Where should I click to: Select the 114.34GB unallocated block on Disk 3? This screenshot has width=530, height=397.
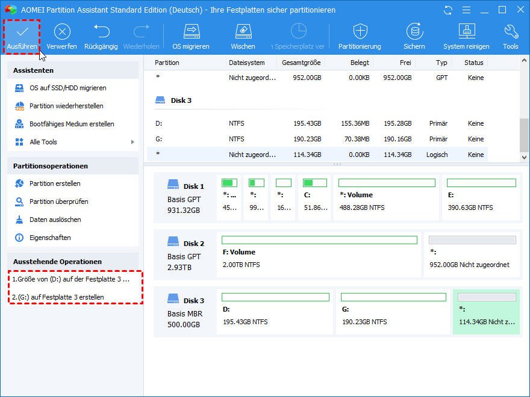click(x=486, y=312)
